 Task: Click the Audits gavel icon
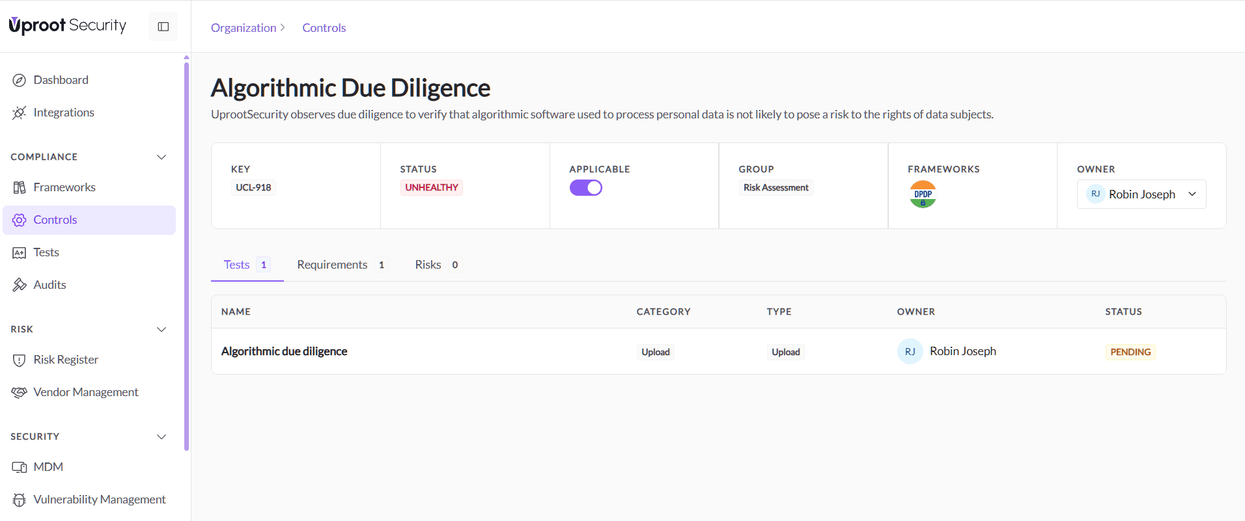(20, 285)
